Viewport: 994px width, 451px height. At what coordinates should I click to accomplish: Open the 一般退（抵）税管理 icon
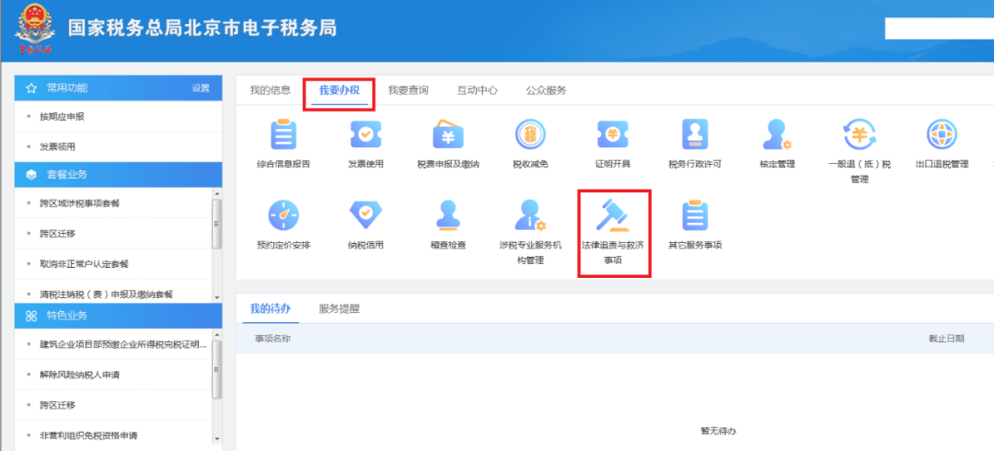(859, 134)
